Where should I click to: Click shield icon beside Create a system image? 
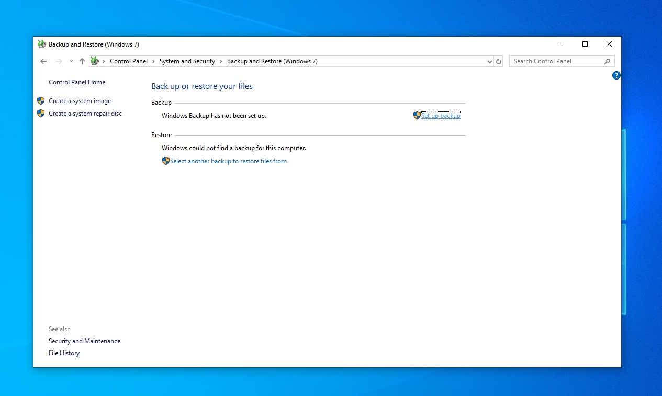click(x=41, y=101)
